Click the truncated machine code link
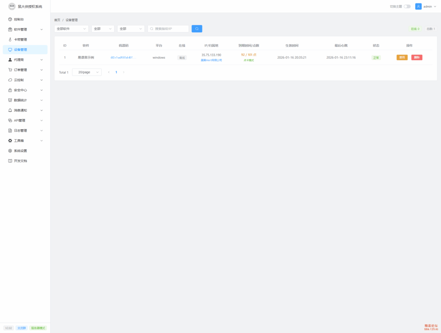The height and width of the screenshot is (333, 441). click(123, 57)
